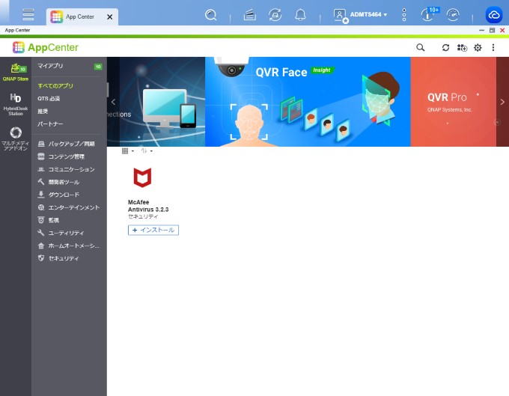Image resolution: width=509 pixels, height=396 pixels.
Task: Open the ADMTS464 user menu
Action: click(x=368, y=15)
